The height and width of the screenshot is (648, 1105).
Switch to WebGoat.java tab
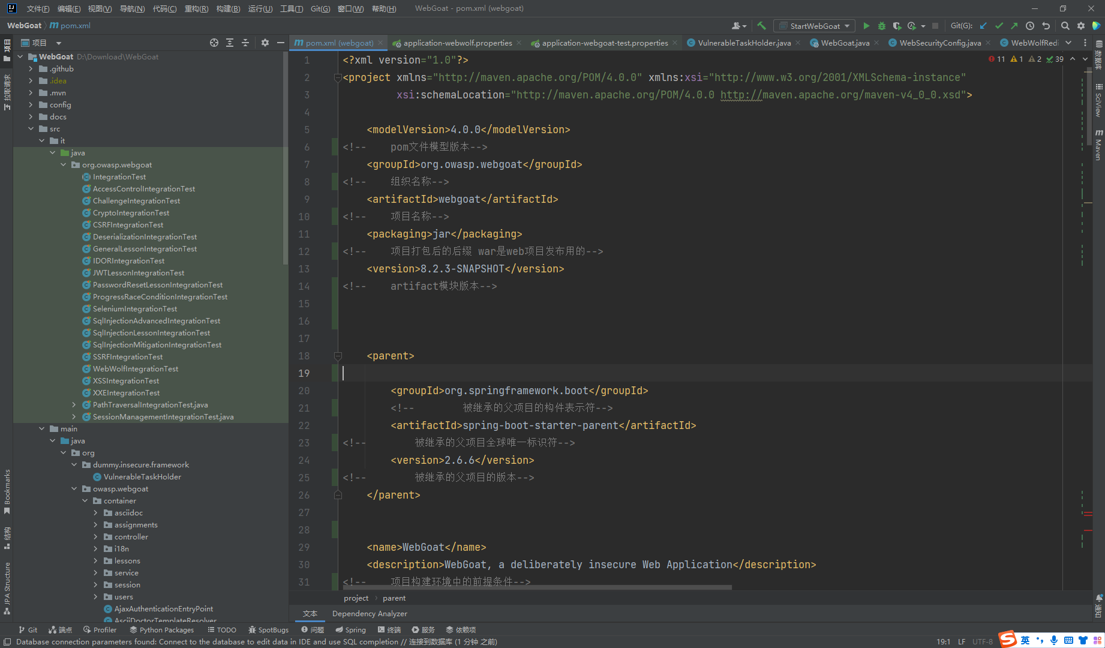(x=845, y=43)
